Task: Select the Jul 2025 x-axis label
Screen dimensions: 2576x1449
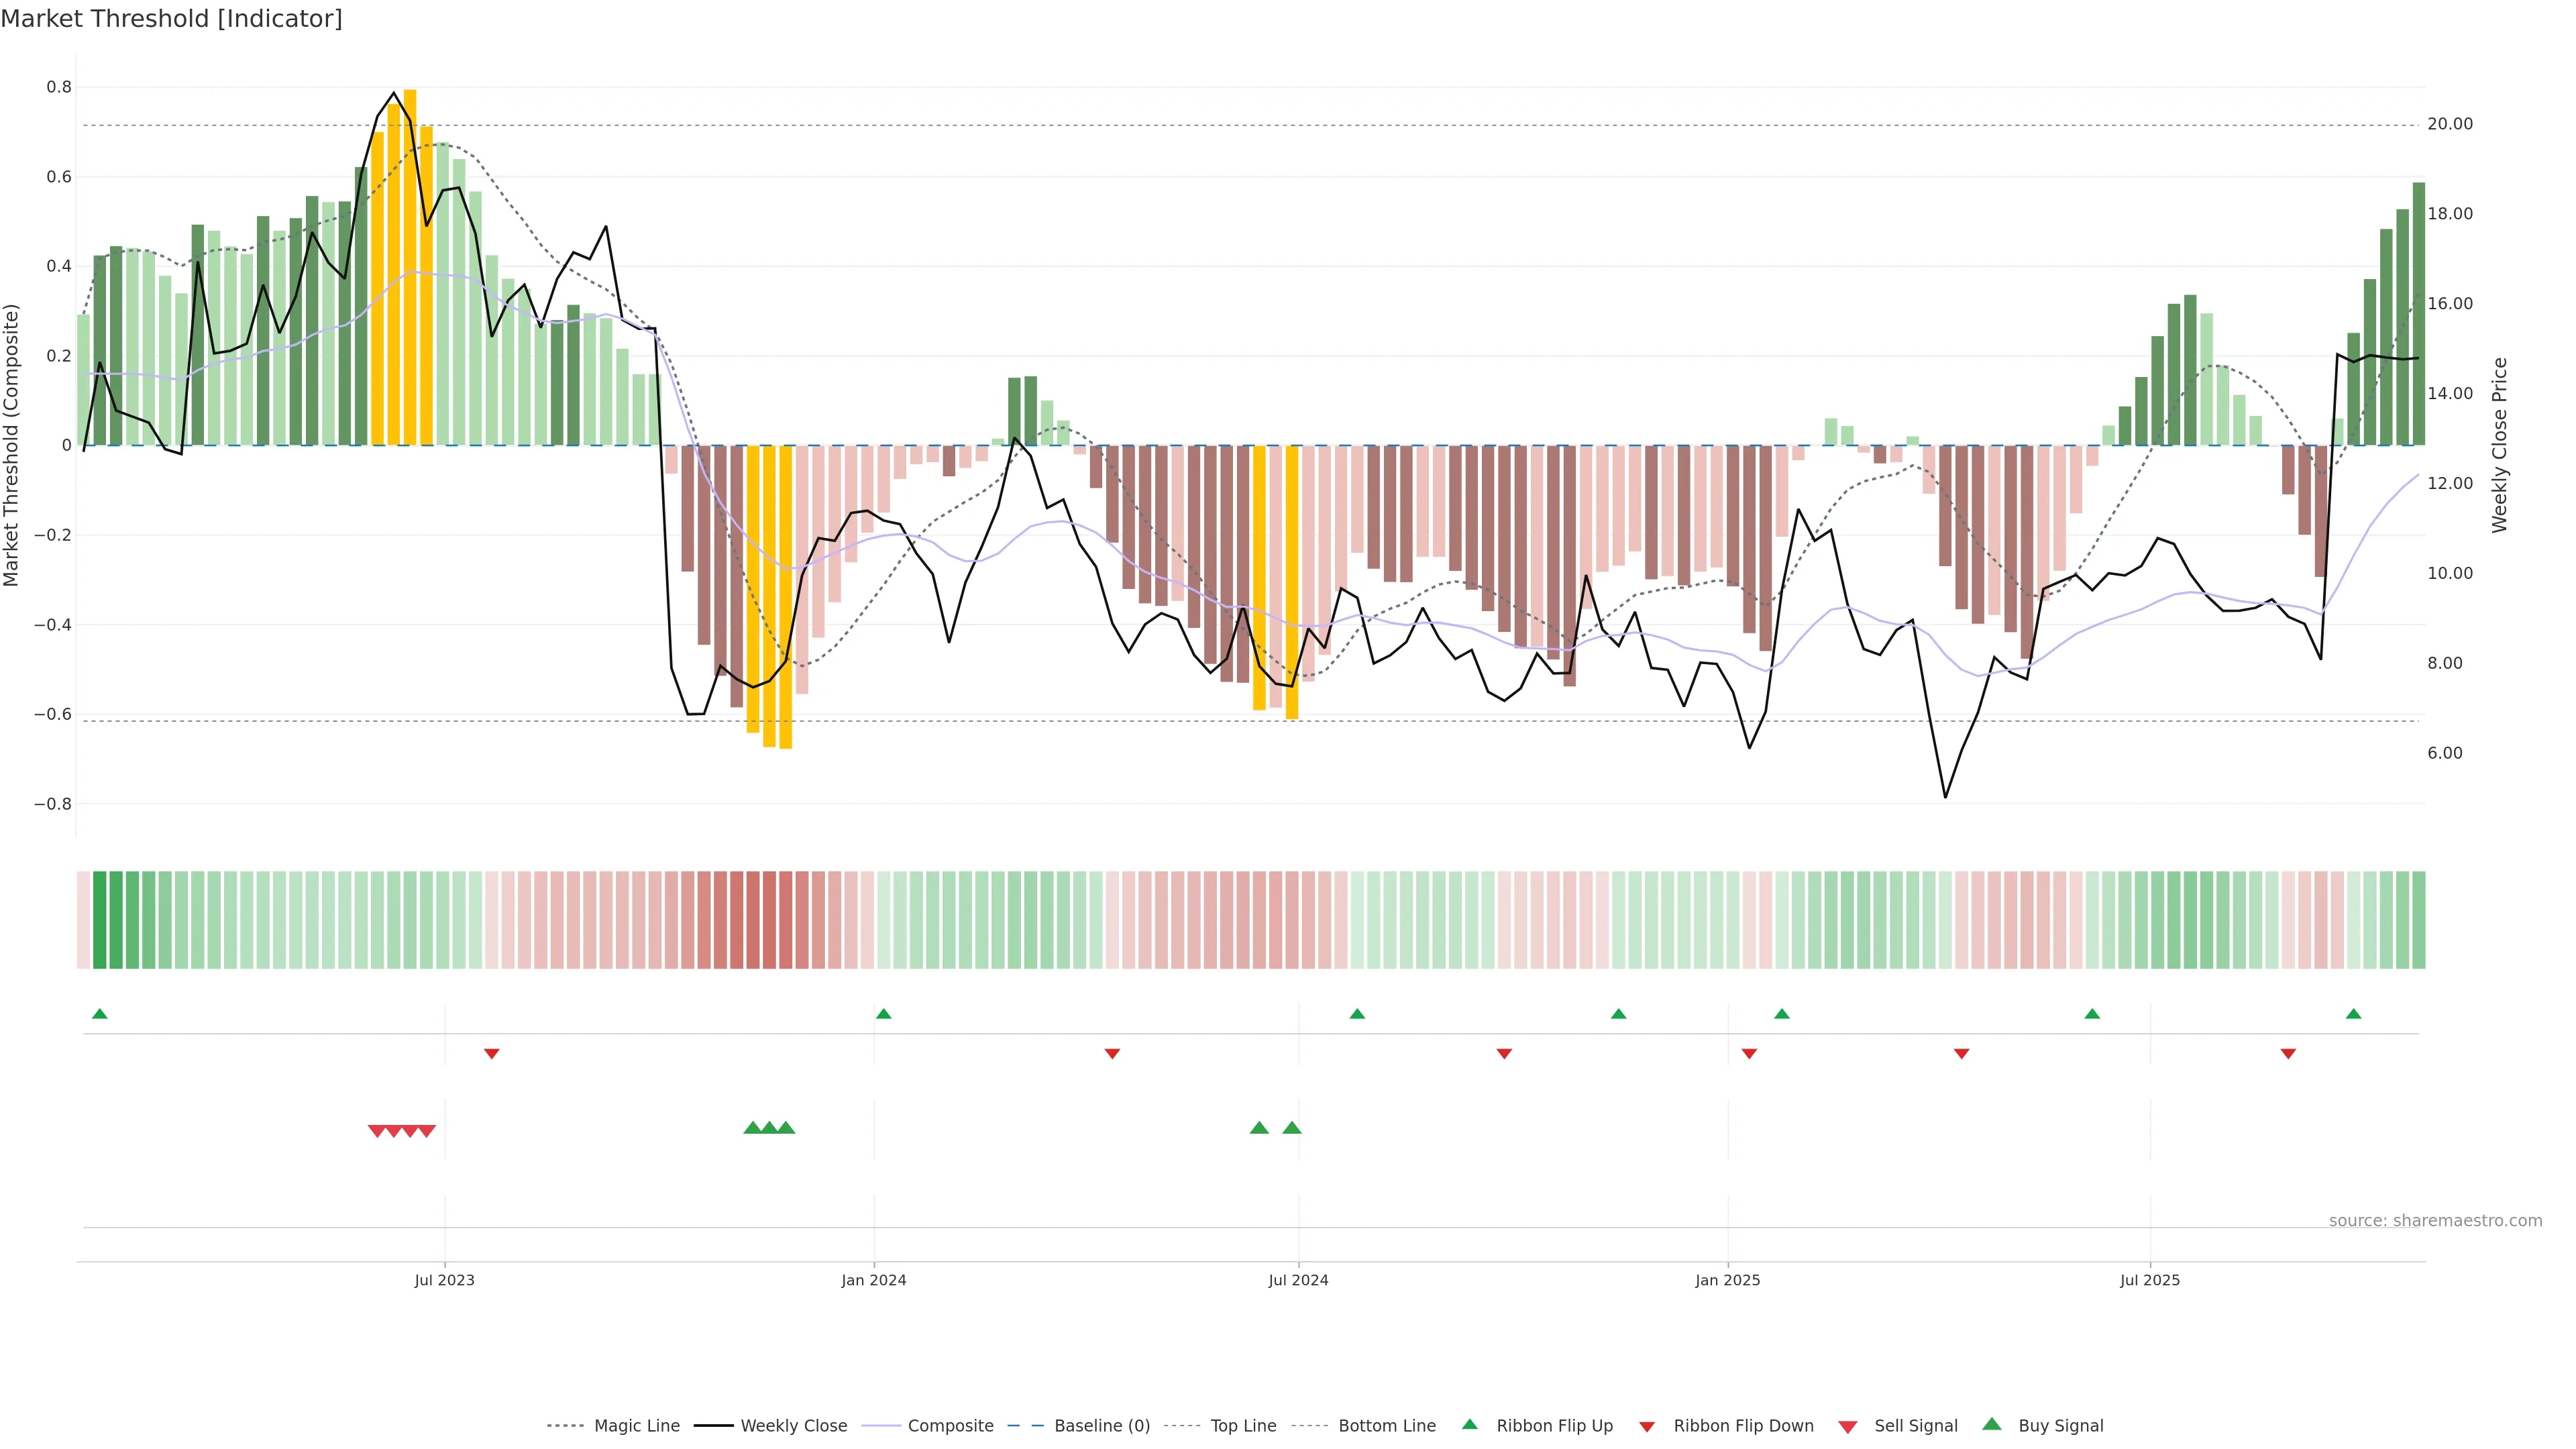Action: pos(2149,1280)
